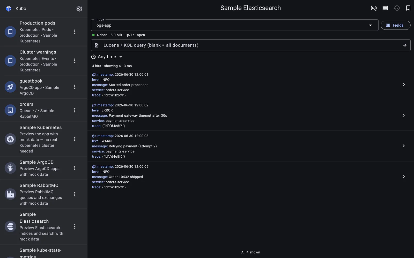
Task: Select Sample ArgoCD sidebar item
Action: (x=44, y=168)
